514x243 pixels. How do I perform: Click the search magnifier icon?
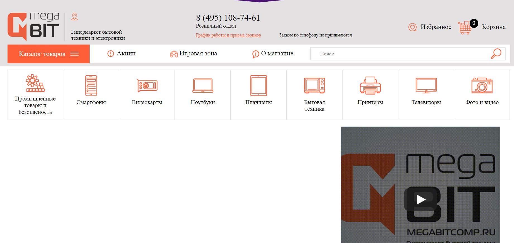click(x=496, y=53)
